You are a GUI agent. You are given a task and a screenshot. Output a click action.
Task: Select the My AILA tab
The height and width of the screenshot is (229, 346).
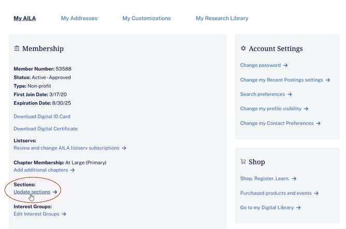[25, 18]
